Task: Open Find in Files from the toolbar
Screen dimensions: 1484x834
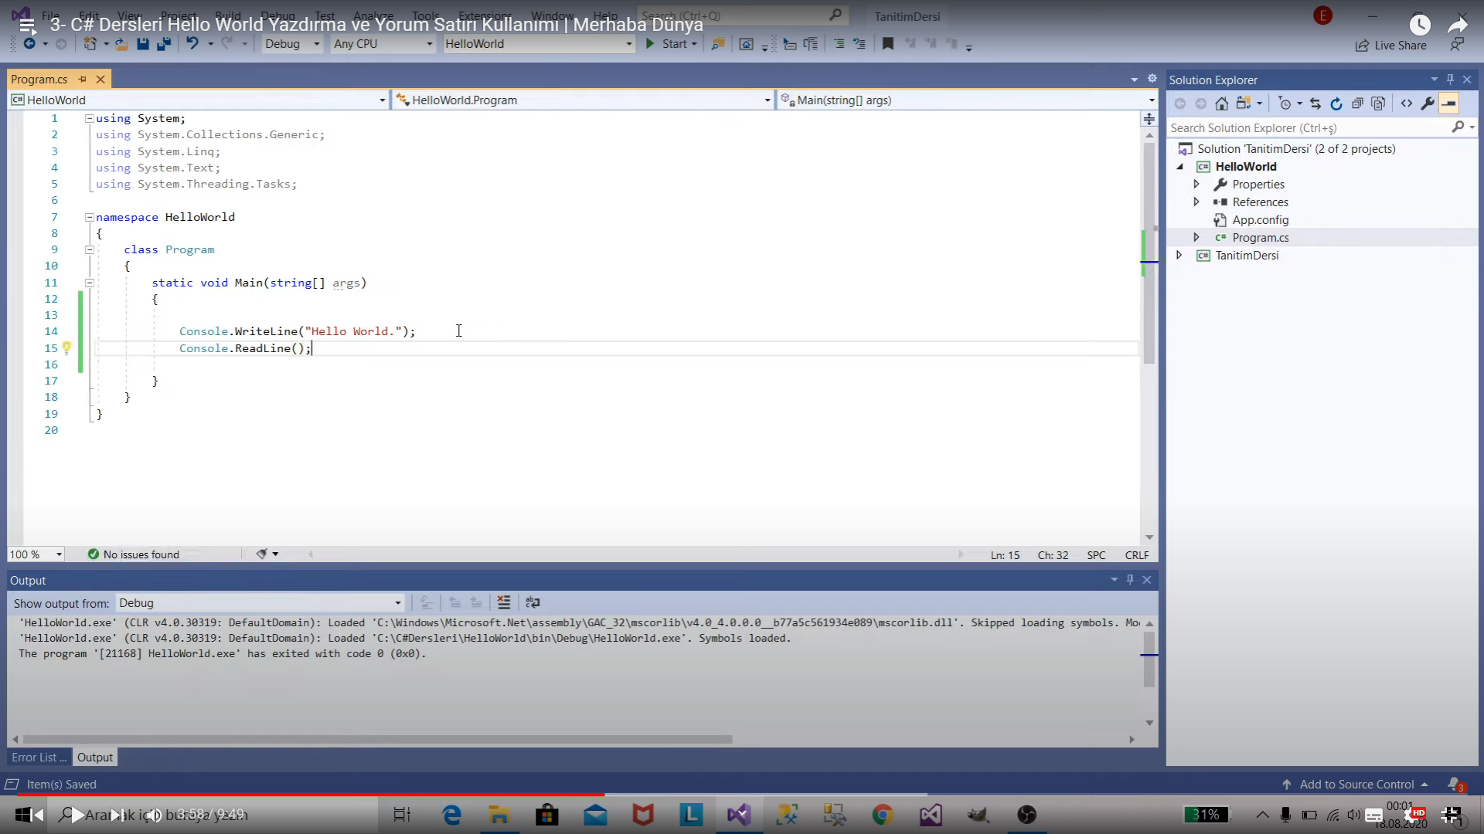Action: tap(717, 44)
